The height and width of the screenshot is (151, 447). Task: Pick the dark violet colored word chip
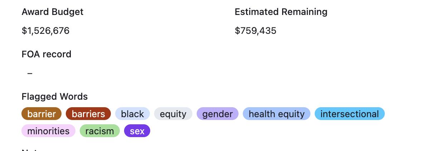pyautogui.click(x=137, y=131)
